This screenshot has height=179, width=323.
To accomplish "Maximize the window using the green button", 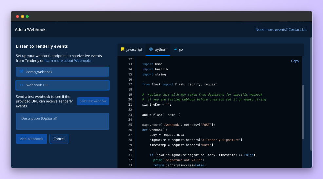I will (x=28, y=16).
